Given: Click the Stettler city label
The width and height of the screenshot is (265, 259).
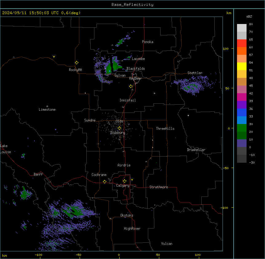Looking at the screenshot, I should pyautogui.click(x=195, y=73).
